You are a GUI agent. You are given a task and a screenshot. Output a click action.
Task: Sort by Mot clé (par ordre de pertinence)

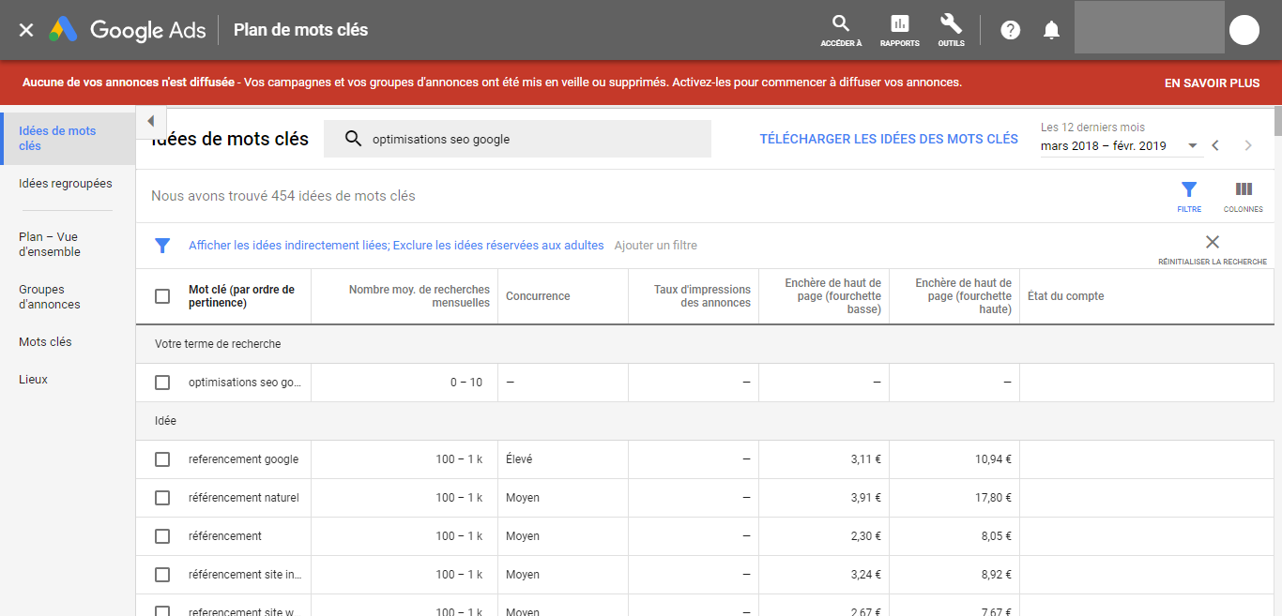pos(242,296)
